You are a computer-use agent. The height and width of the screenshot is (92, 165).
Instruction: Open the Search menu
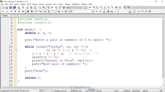[16, 4]
